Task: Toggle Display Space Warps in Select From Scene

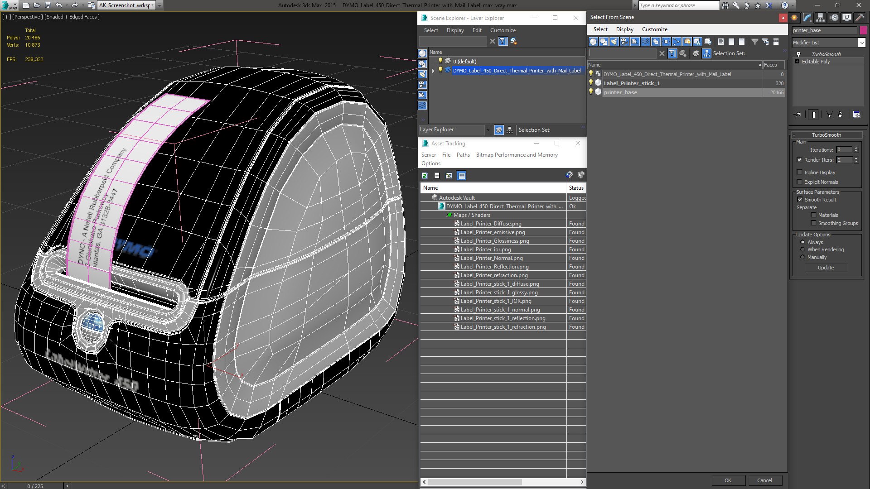Action: tap(645, 42)
